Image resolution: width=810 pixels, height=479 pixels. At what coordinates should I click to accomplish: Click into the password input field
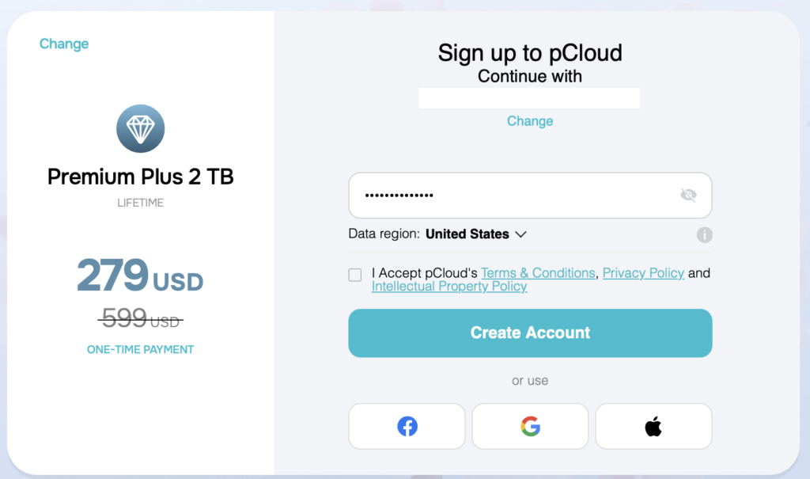[x=514, y=196]
